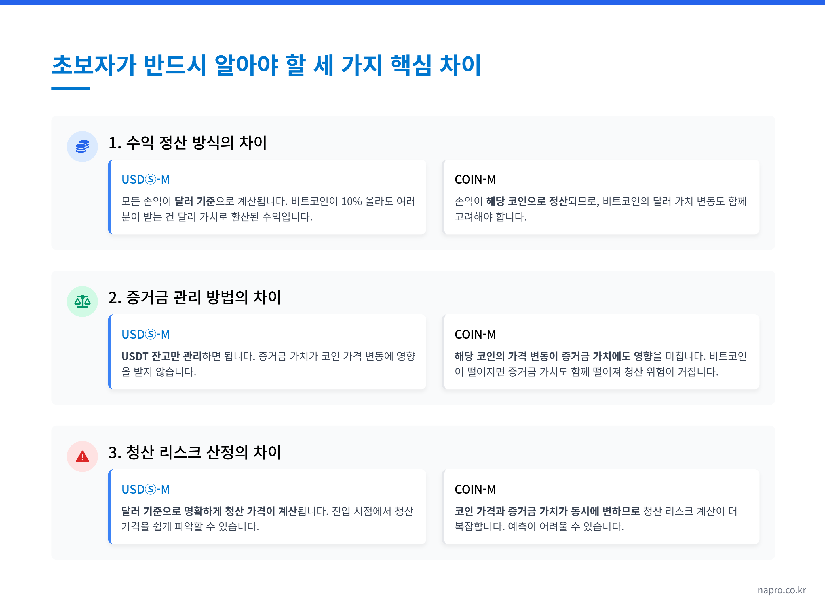
Task: Click bold text 코인 가격과 증거금 가치가 동시에 변하므로
Action: (547, 511)
